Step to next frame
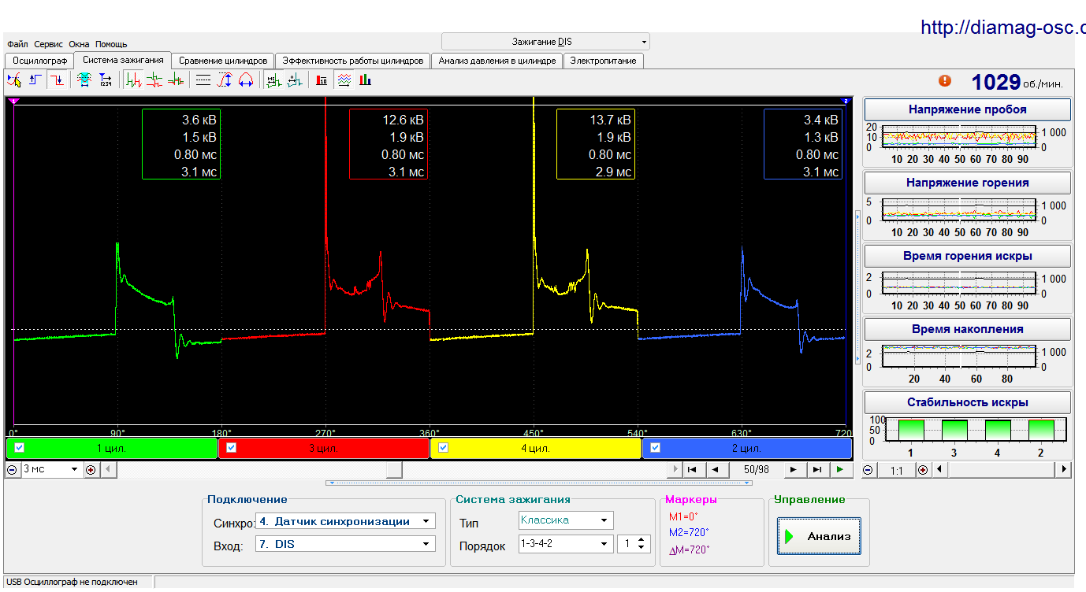 [x=794, y=469]
